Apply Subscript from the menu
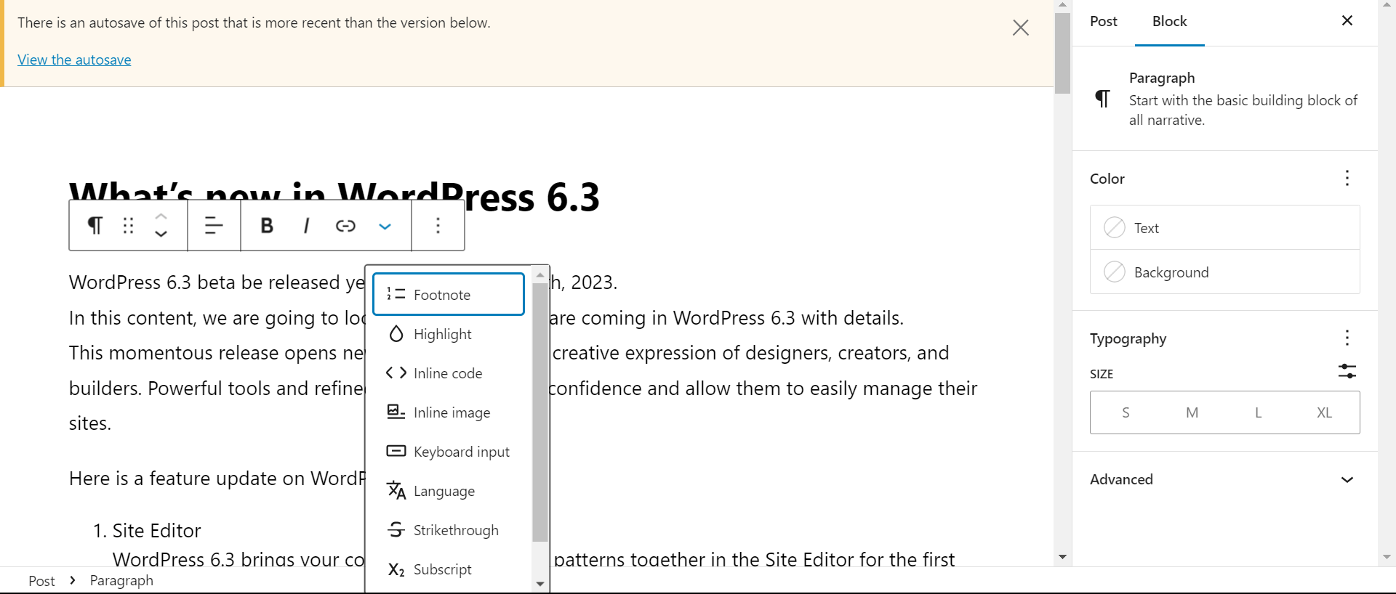 pos(449,569)
